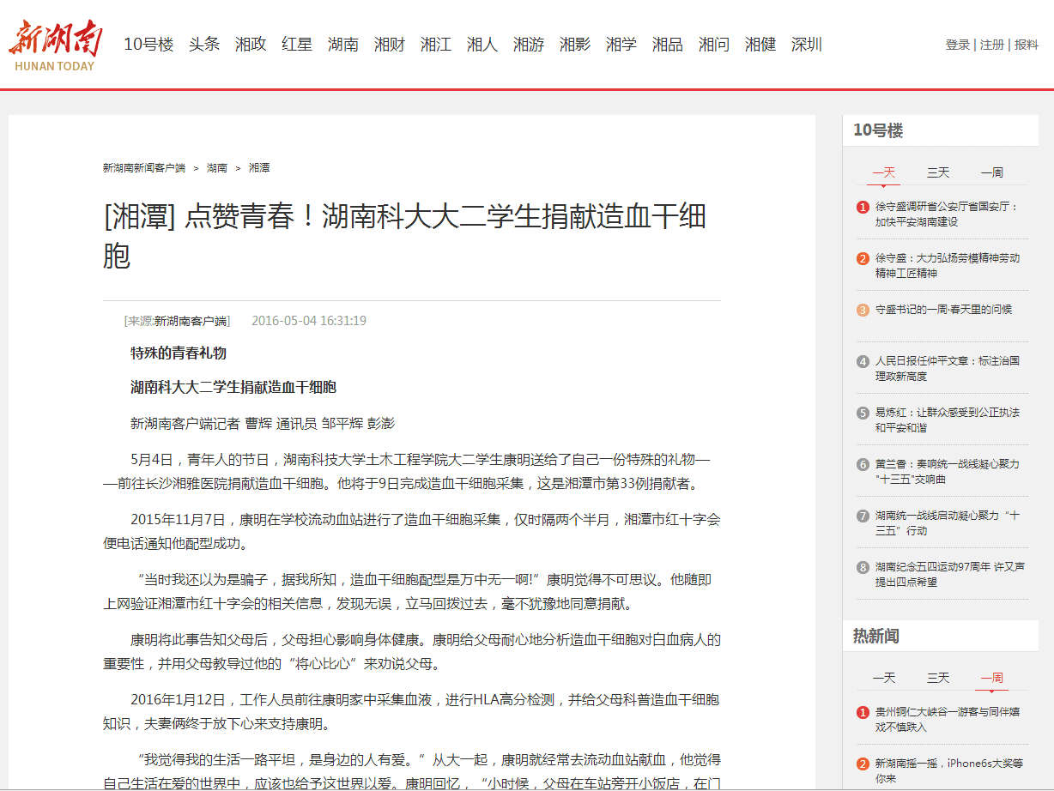Open hot news 新湖南摇一摇，iPhone6s大奖
This screenshot has height=791, width=1054.
949,770
